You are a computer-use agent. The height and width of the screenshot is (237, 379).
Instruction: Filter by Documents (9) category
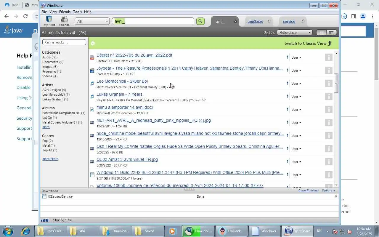pos(53,62)
